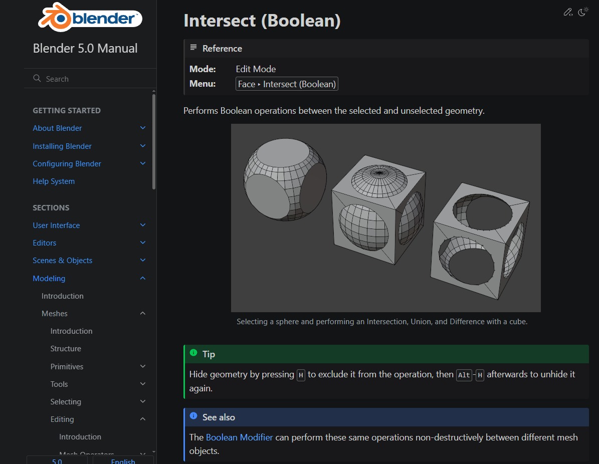Click the green info icon in the Tip banner
Viewport: 599px width, 464px height.
click(193, 352)
